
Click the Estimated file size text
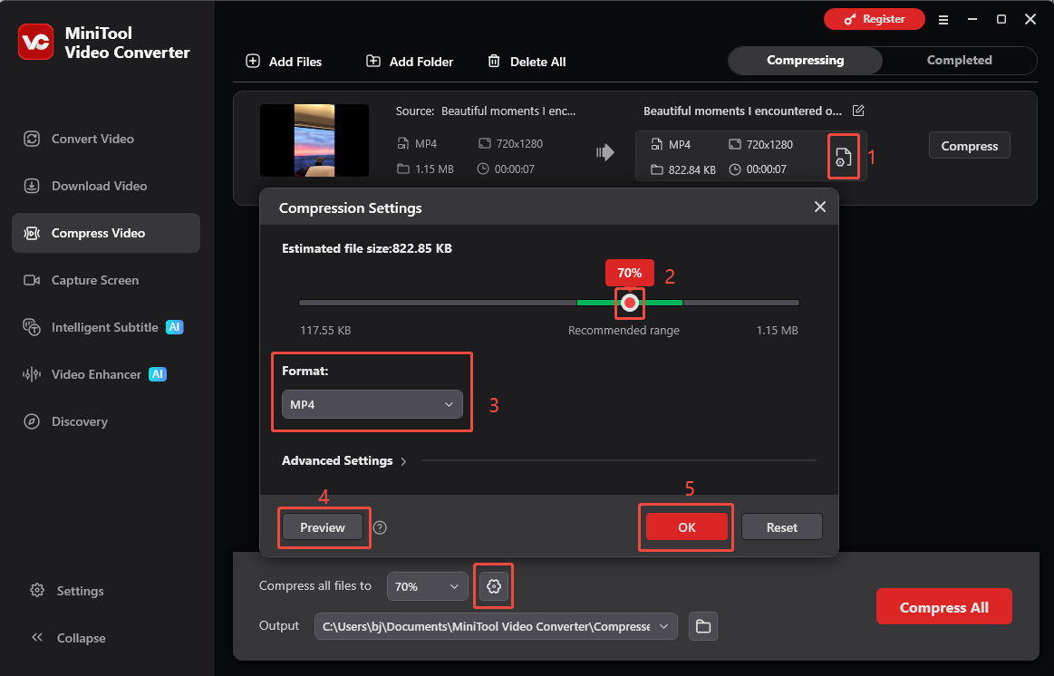367,248
